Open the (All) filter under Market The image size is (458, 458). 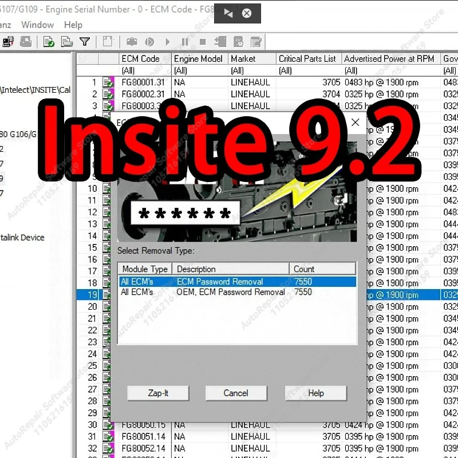[x=252, y=70]
